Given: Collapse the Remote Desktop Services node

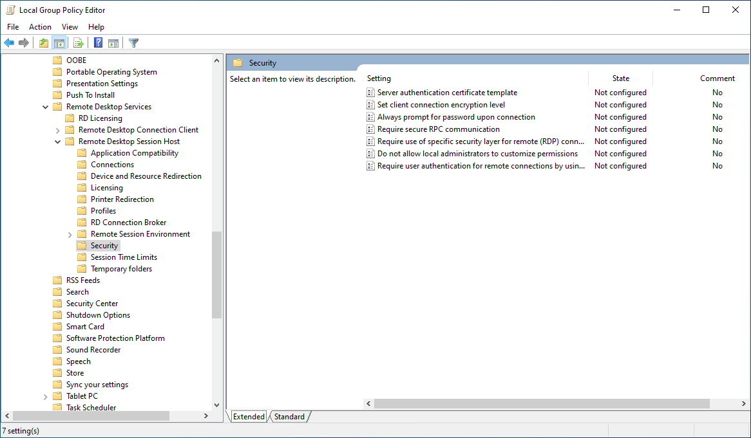Looking at the screenshot, I should (45, 106).
